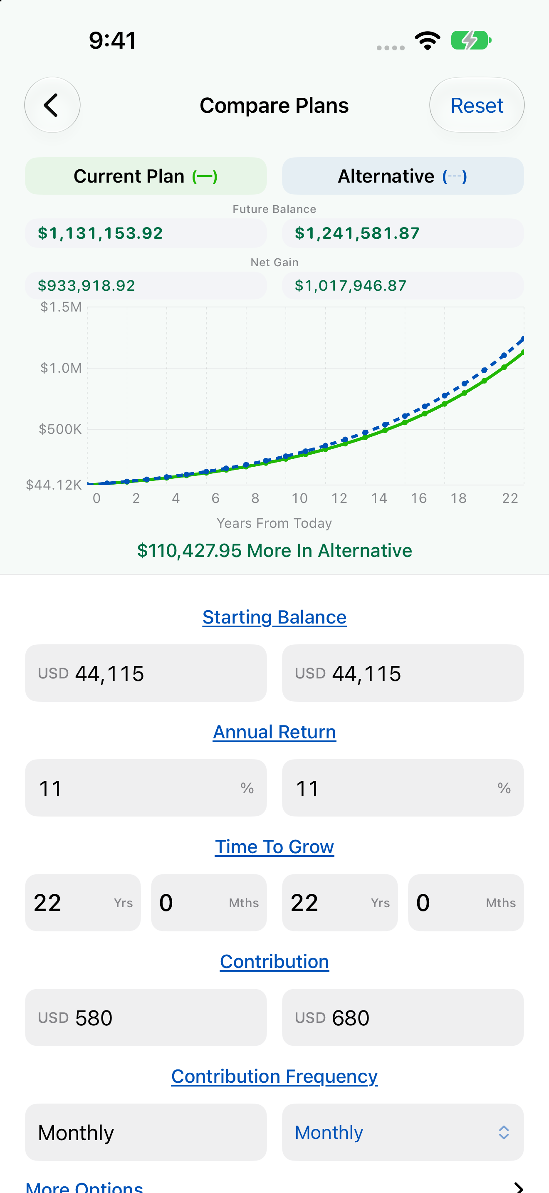Tap the '$110,427.95 More In Alternative' text
This screenshot has height=1193, width=549.
tap(274, 550)
